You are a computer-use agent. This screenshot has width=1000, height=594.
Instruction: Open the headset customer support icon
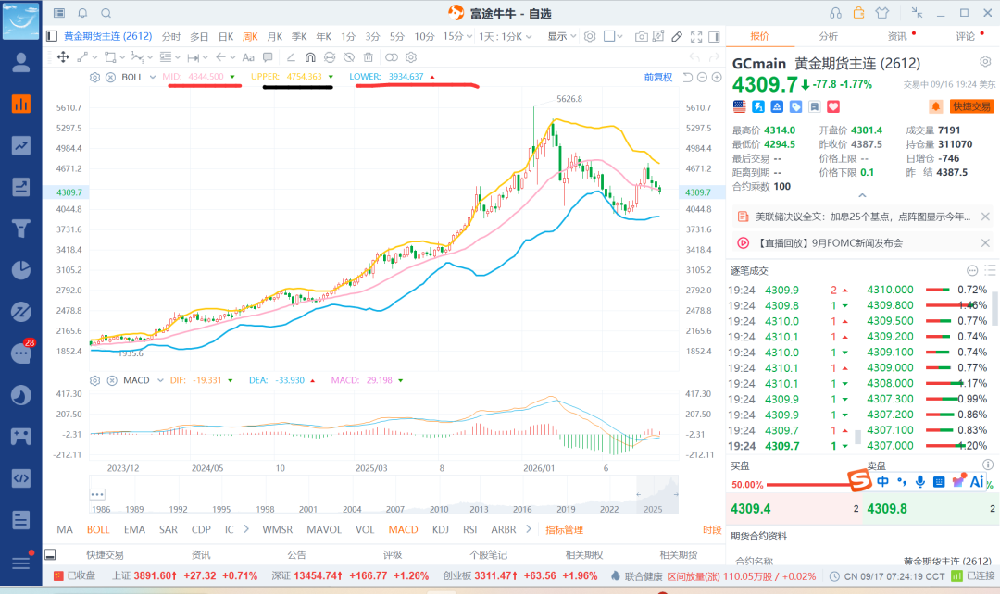835,13
